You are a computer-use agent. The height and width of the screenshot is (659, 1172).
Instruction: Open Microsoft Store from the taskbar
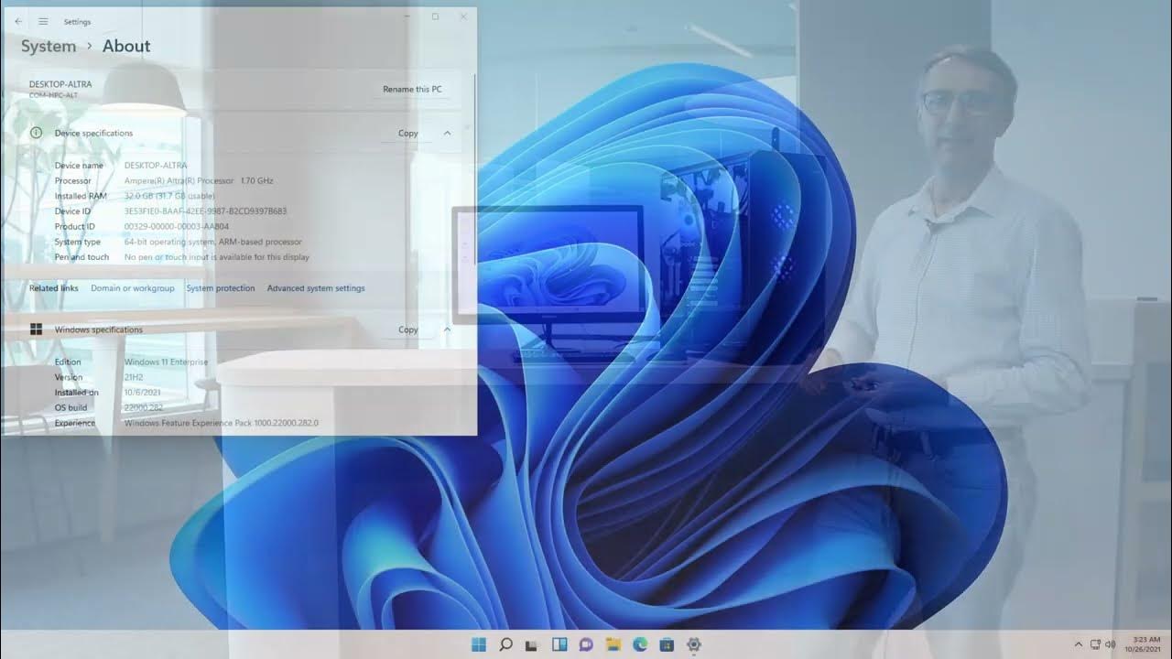coord(667,644)
